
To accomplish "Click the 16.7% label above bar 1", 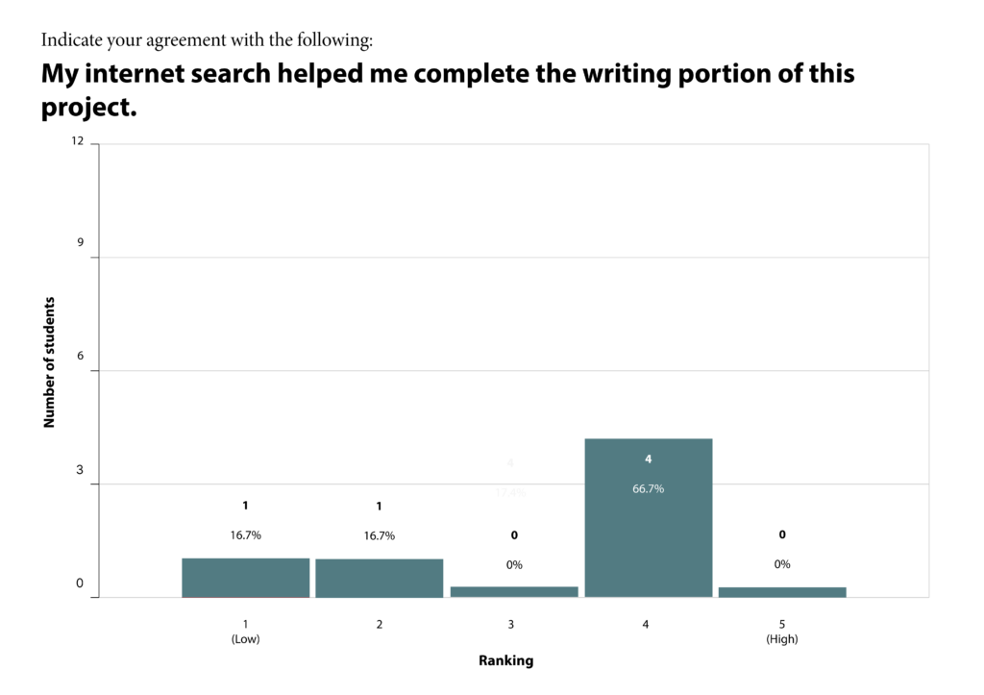I will coord(245,534).
